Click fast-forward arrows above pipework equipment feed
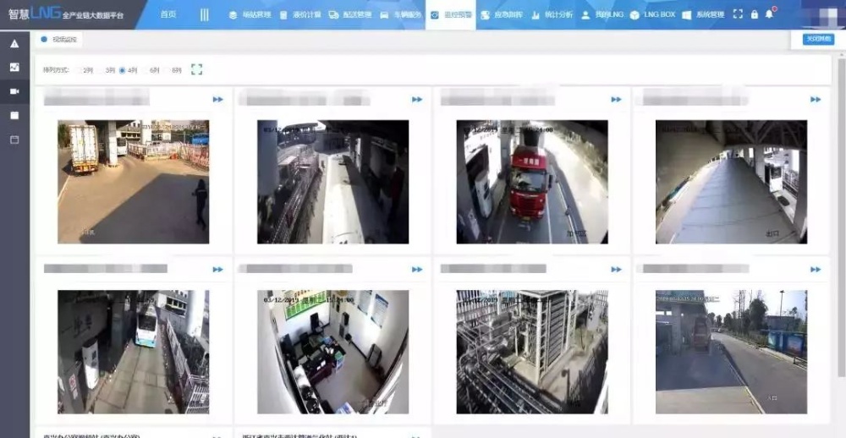846x438 pixels. tap(616, 269)
